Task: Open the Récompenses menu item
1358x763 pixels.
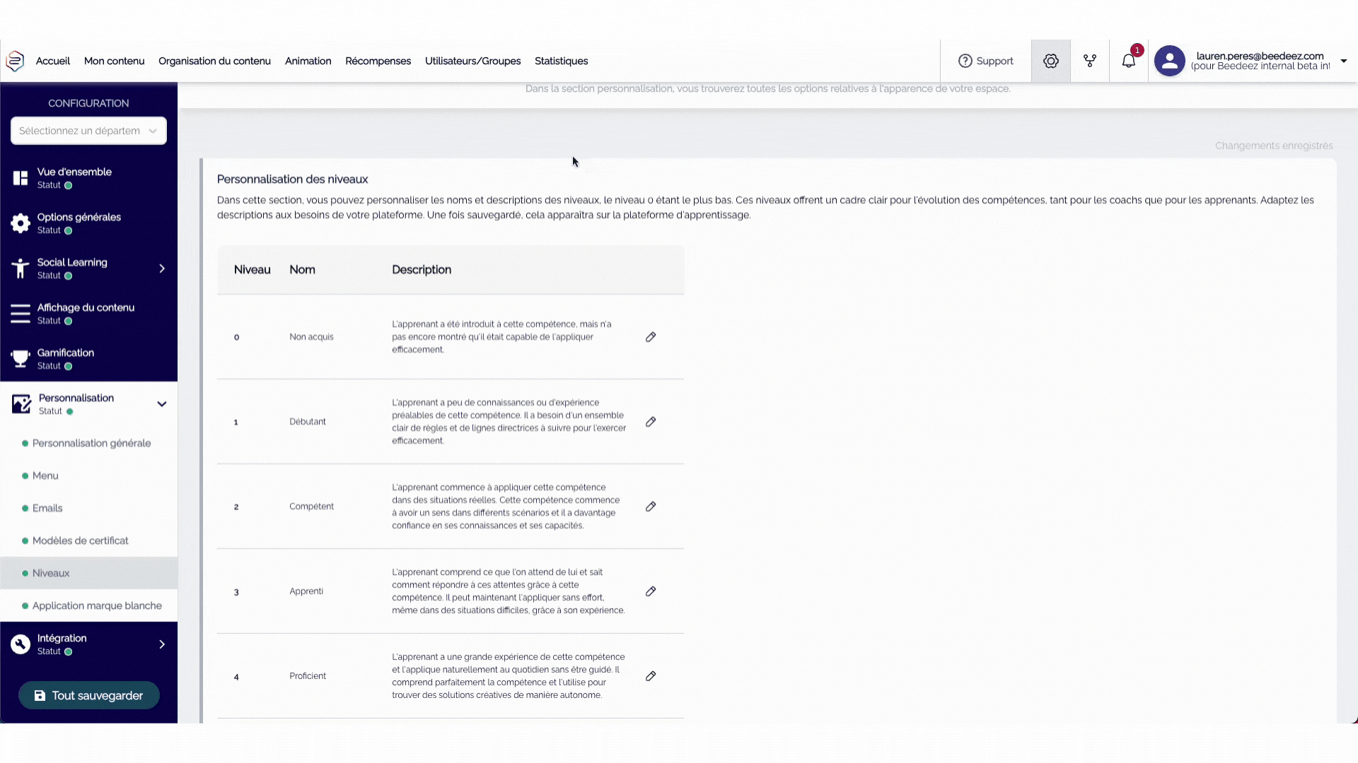Action: (378, 61)
